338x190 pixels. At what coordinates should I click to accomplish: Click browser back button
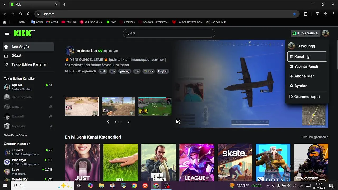tap(5, 14)
